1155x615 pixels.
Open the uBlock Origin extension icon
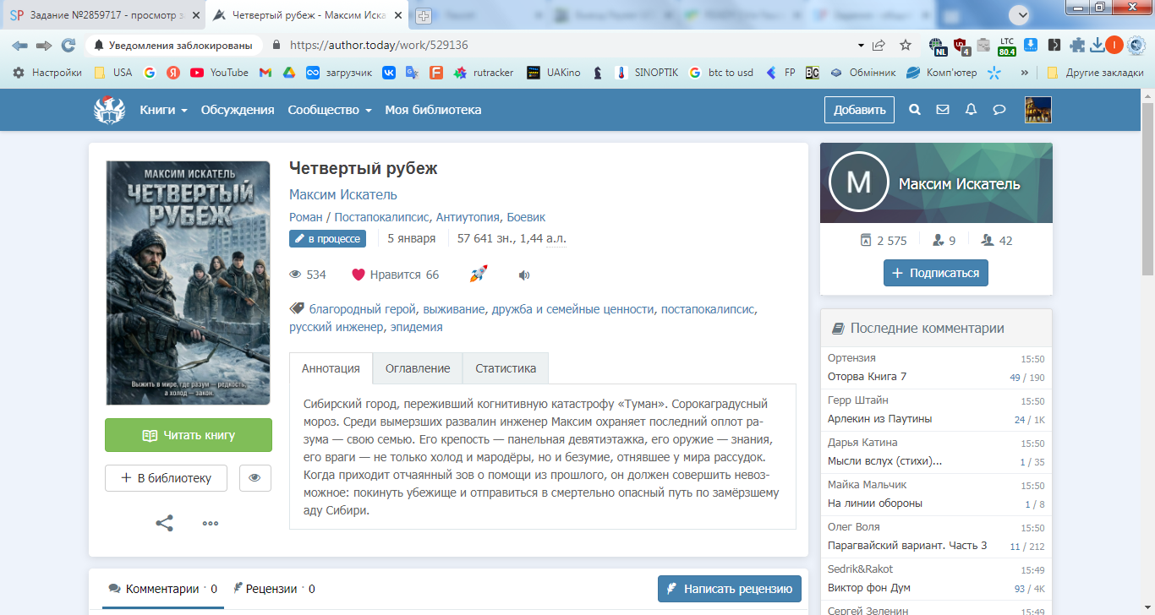click(x=961, y=46)
